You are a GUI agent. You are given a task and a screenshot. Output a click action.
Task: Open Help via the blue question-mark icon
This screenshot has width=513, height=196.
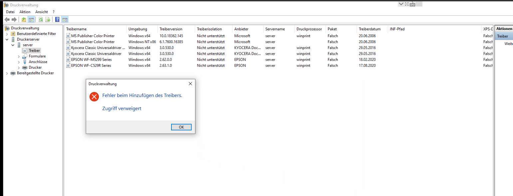coord(57,20)
